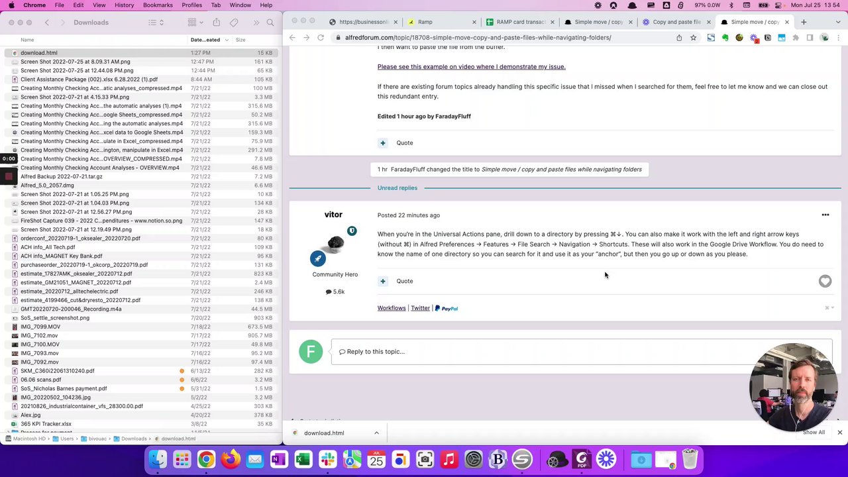
Task: Open Chrome tab search chevron
Action: pyautogui.click(x=839, y=22)
